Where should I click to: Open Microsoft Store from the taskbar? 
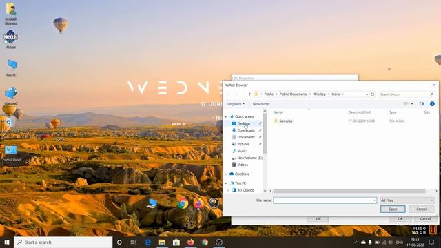176,242
